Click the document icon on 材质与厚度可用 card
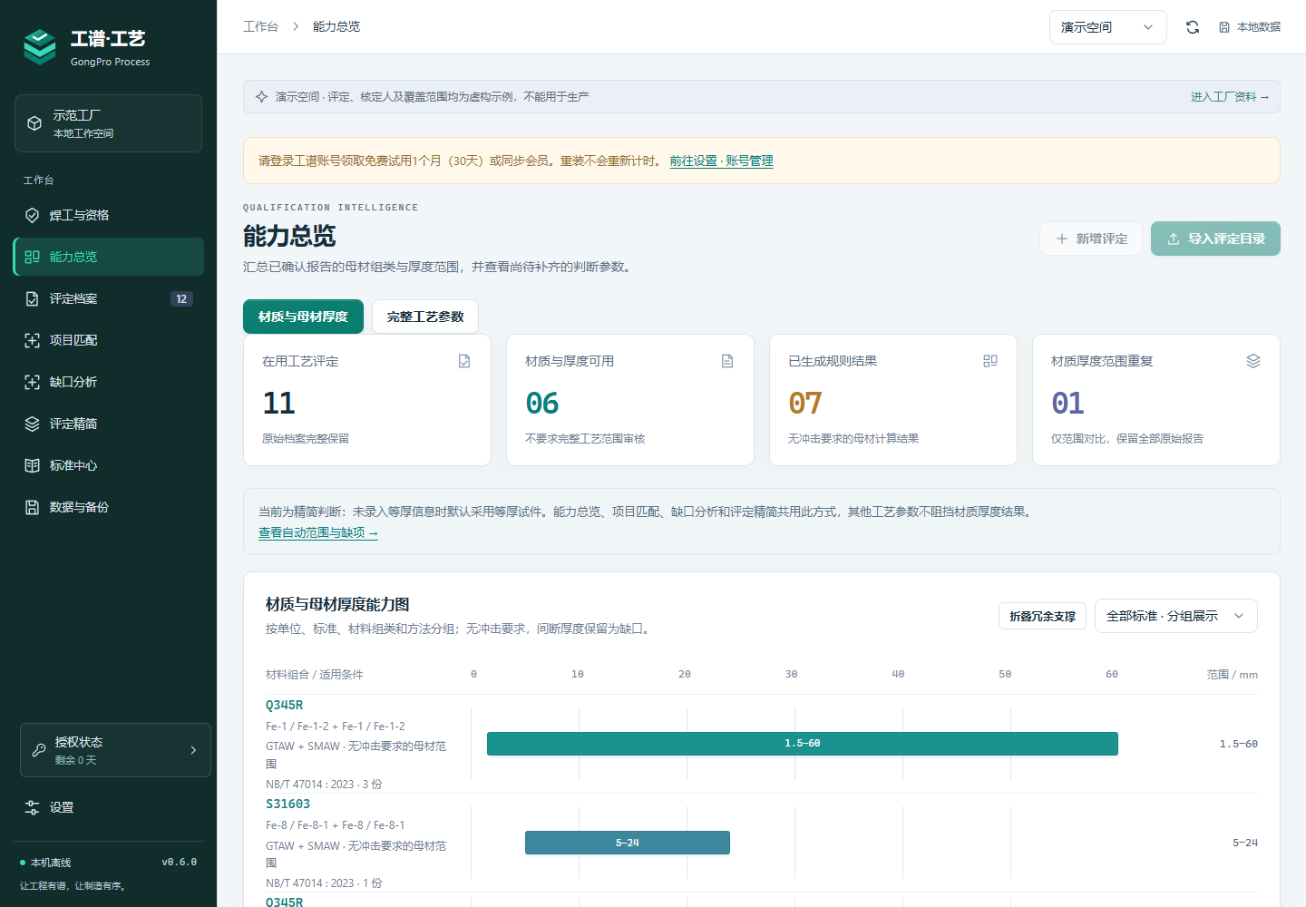This screenshot has height=907, width=1306. [x=727, y=361]
